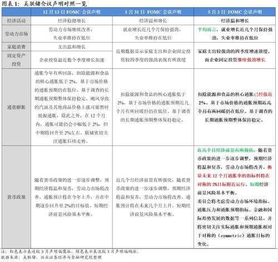This screenshot has width=278, height=262.
Task: Click the 固定资产投资 row label
Action: click(x=16, y=60)
